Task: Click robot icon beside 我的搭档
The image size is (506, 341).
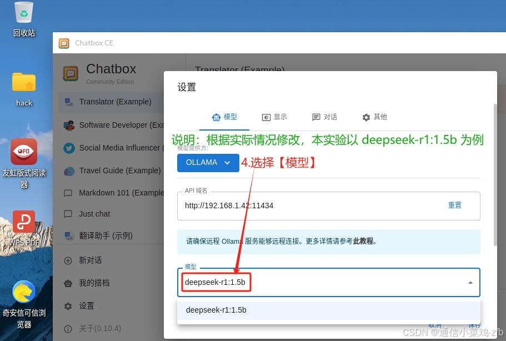Action: [68, 283]
